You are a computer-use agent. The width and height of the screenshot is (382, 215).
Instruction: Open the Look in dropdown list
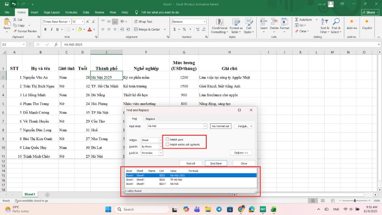(160, 153)
